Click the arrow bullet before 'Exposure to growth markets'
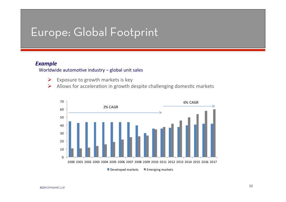 pyautogui.click(x=50, y=80)
